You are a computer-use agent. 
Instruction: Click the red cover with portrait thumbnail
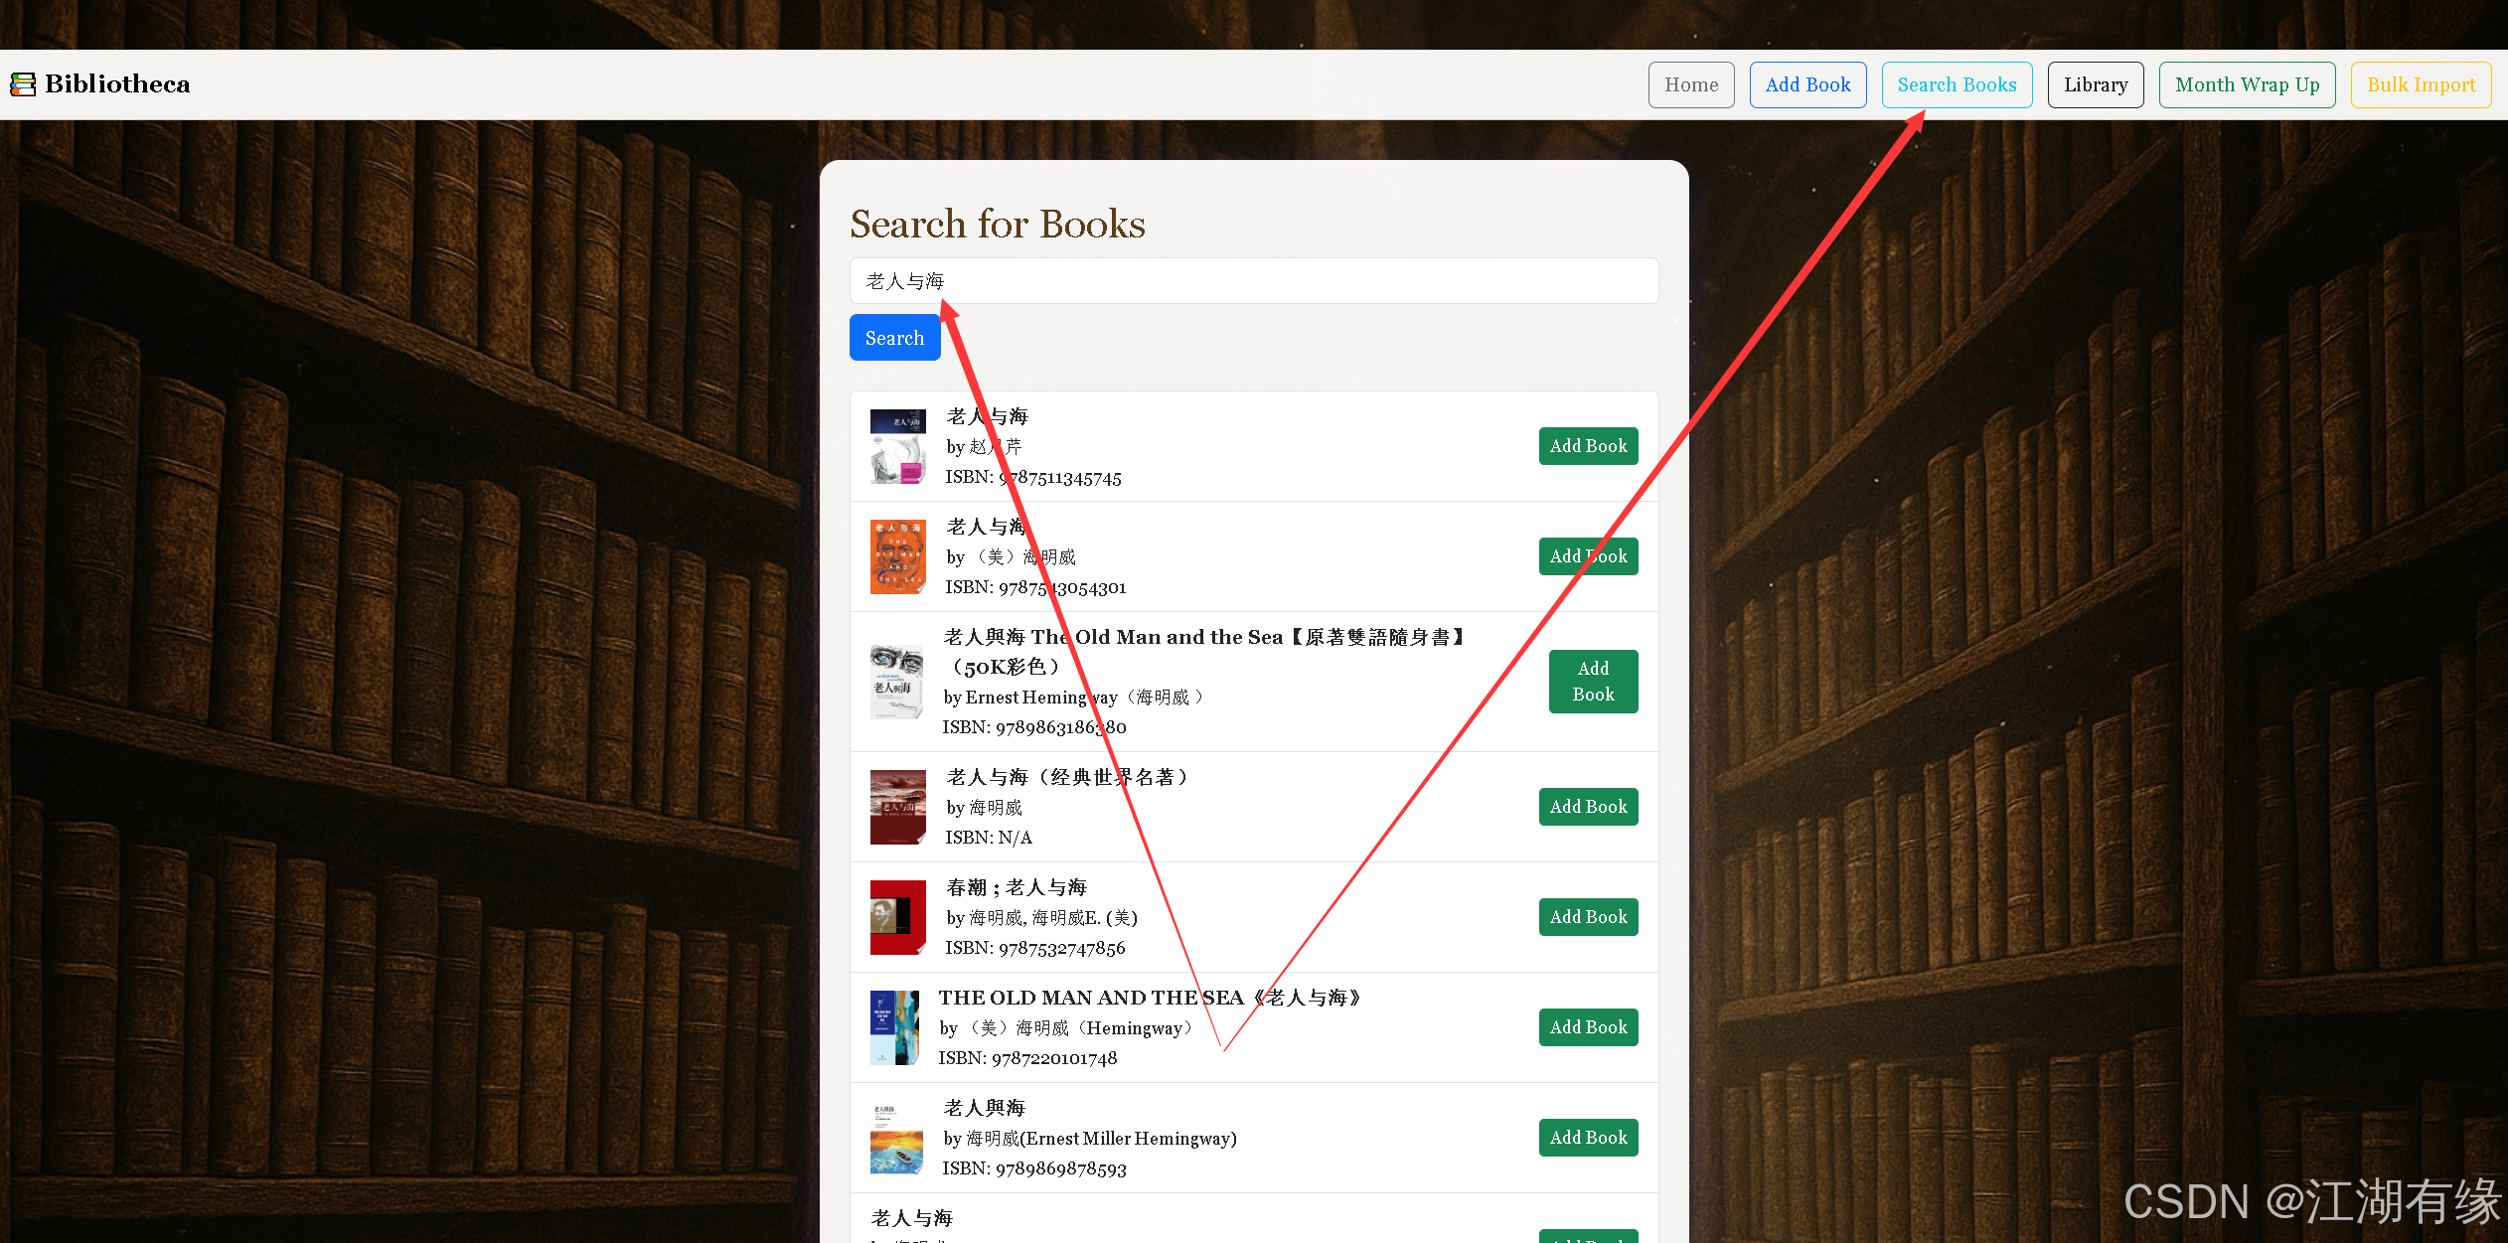click(897, 917)
